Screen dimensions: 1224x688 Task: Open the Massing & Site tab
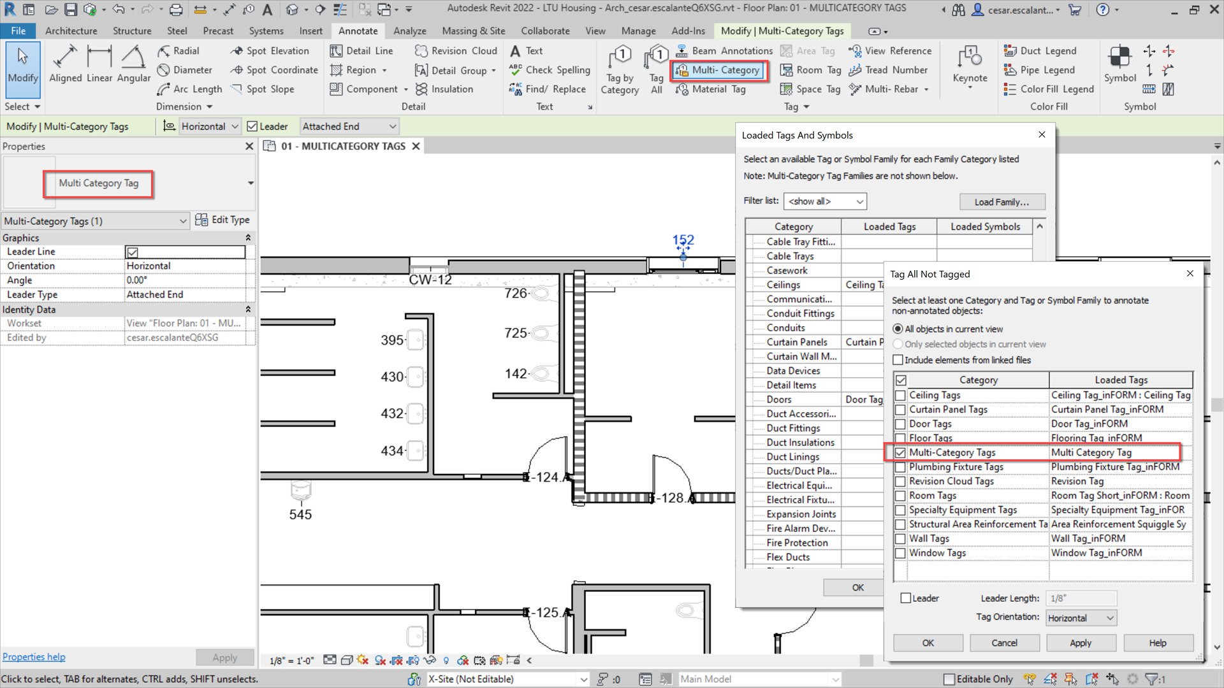tap(473, 31)
